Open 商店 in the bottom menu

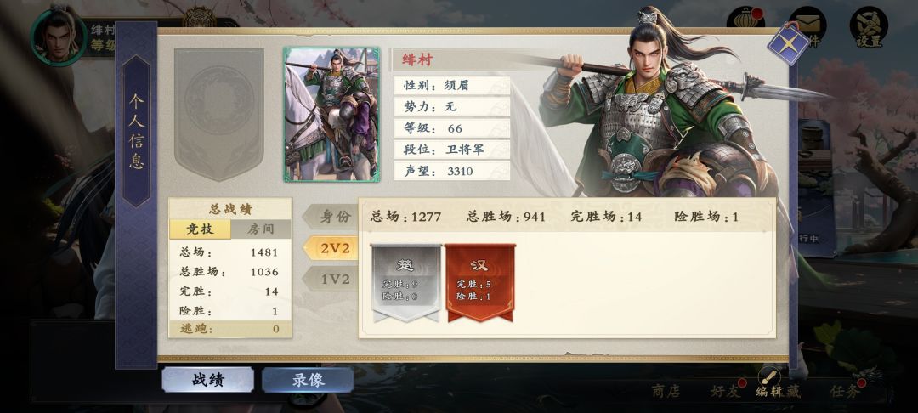(x=666, y=392)
